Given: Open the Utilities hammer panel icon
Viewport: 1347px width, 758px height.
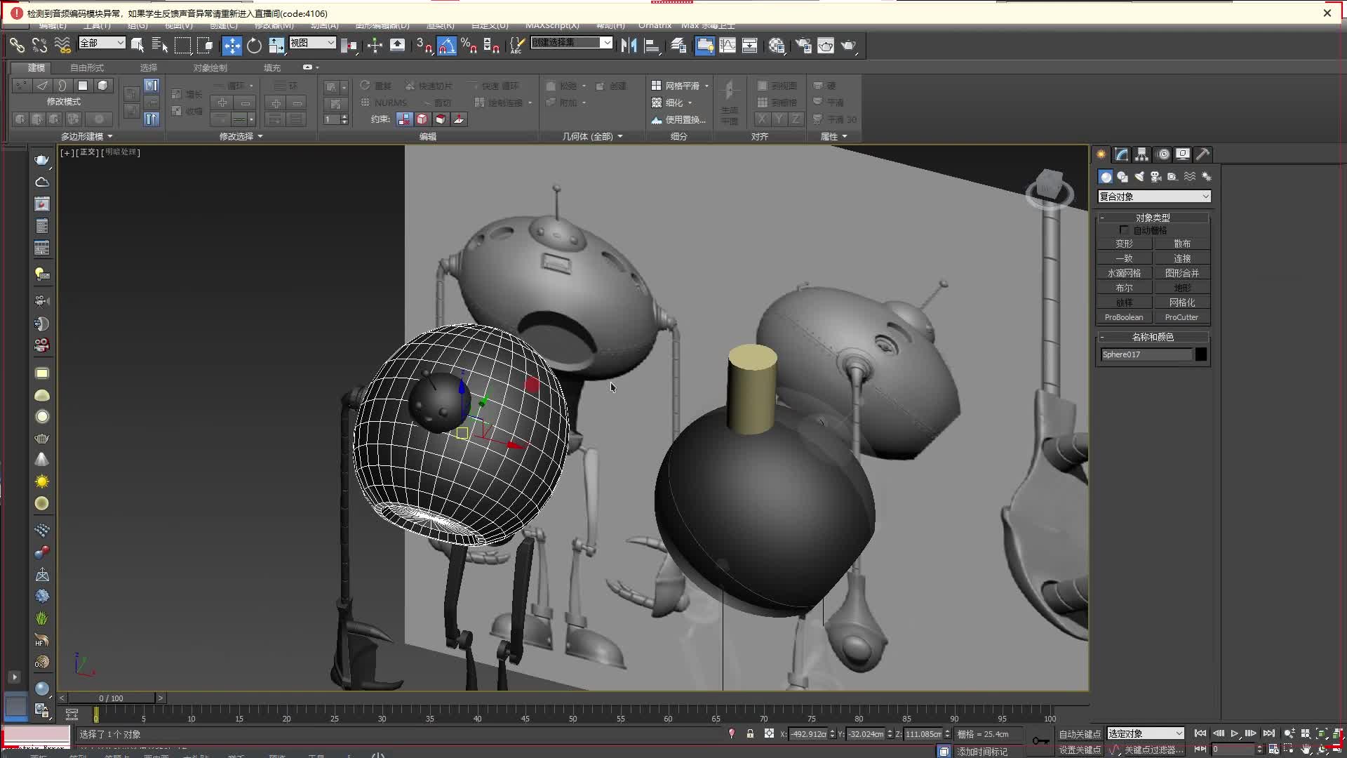Looking at the screenshot, I should click(x=1202, y=154).
